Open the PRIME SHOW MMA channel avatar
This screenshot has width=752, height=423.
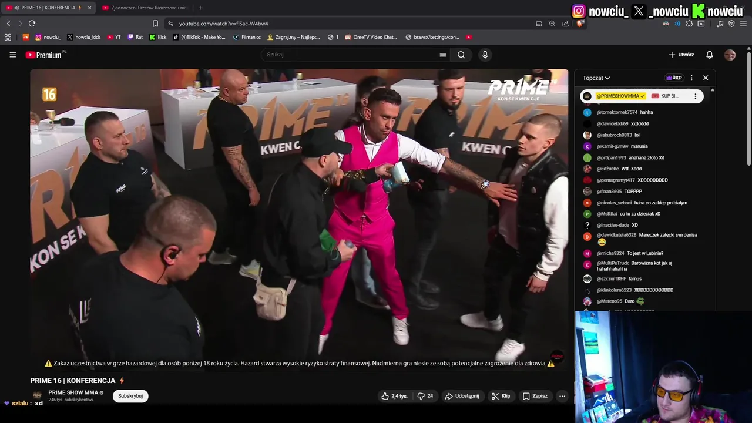[37, 395]
